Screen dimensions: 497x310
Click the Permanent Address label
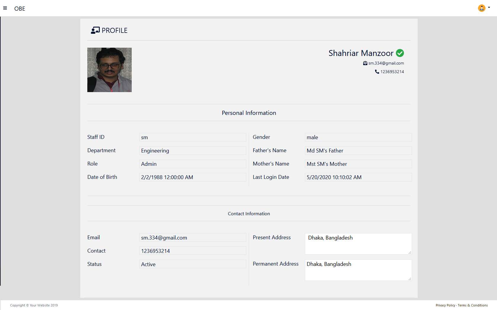(x=276, y=264)
